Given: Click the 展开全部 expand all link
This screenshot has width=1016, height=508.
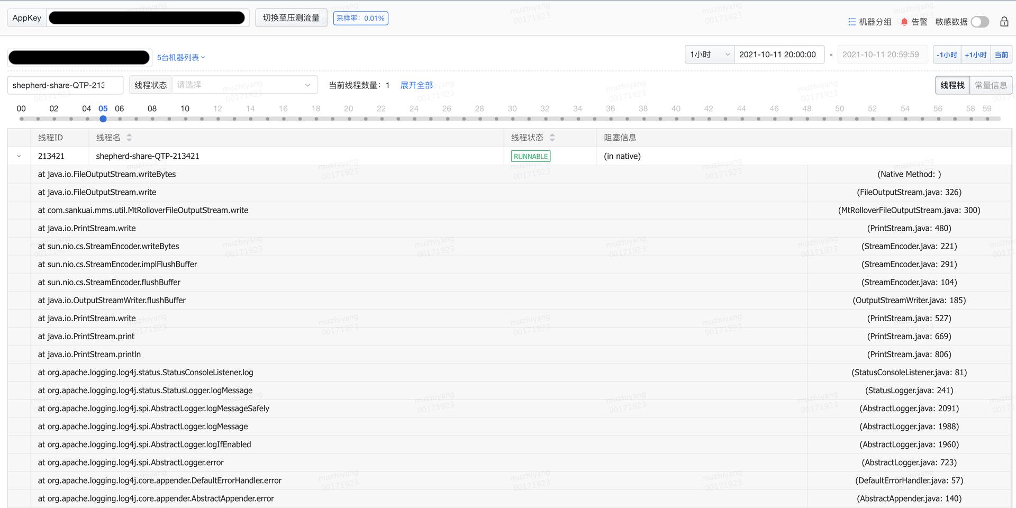Looking at the screenshot, I should click(416, 85).
